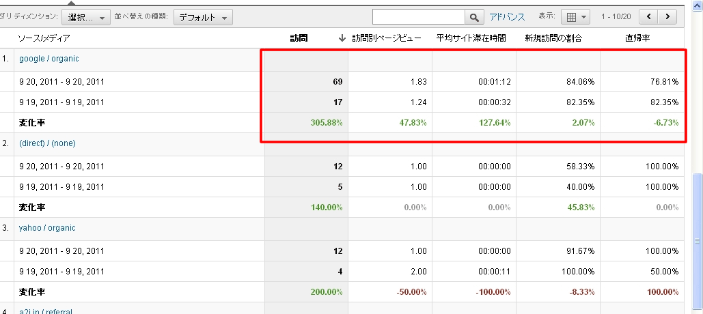This screenshot has height=314, width=703.
Task: Sort by 平均サイト滞在時間 column header
Action: (471, 38)
